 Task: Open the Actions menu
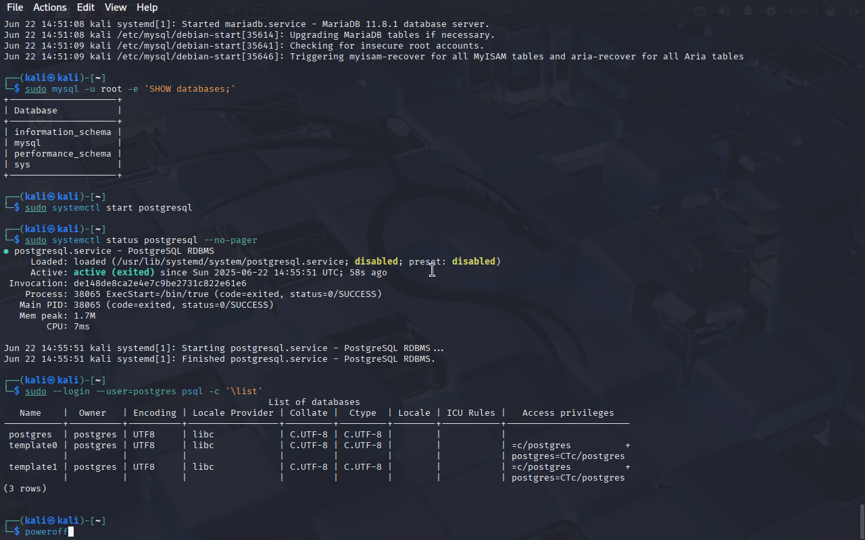click(50, 7)
